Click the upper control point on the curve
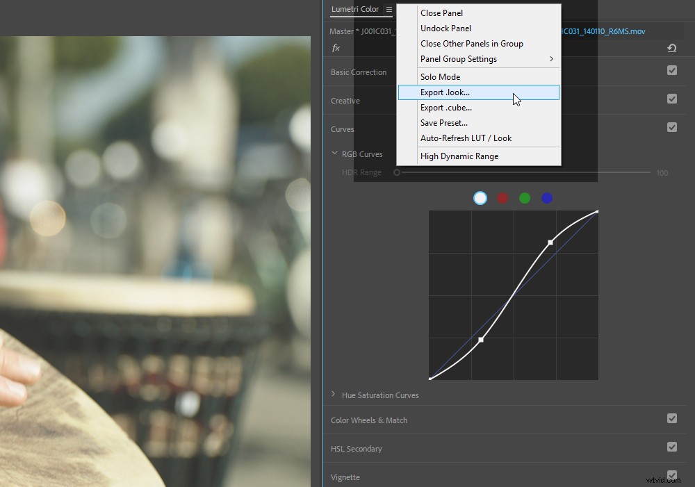 tap(551, 242)
